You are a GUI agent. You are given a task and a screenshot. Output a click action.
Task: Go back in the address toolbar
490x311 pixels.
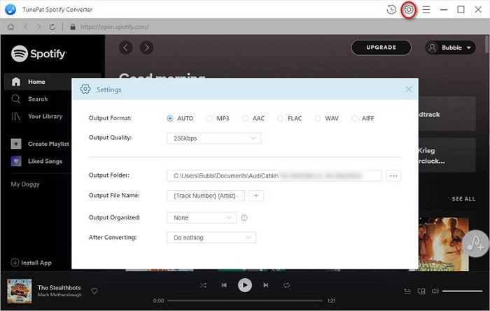pyautogui.click(x=26, y=27)
